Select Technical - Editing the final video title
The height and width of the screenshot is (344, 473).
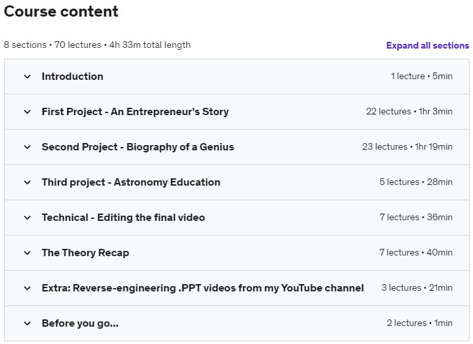click(x=123, y=218)
